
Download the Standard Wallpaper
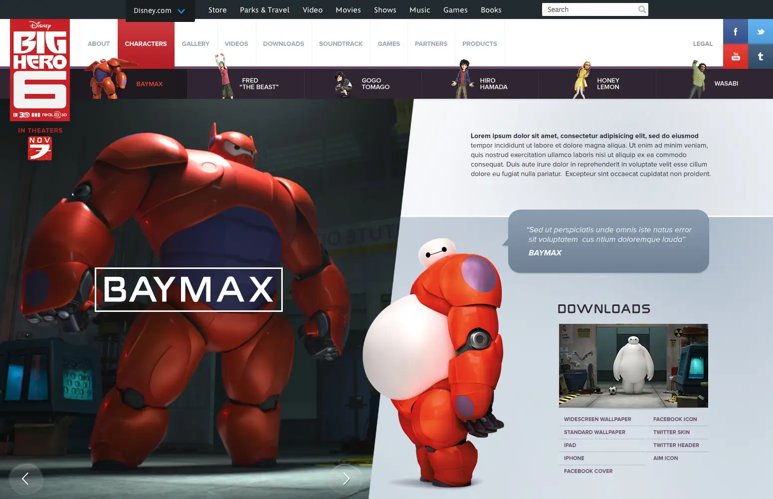point(594,432)
